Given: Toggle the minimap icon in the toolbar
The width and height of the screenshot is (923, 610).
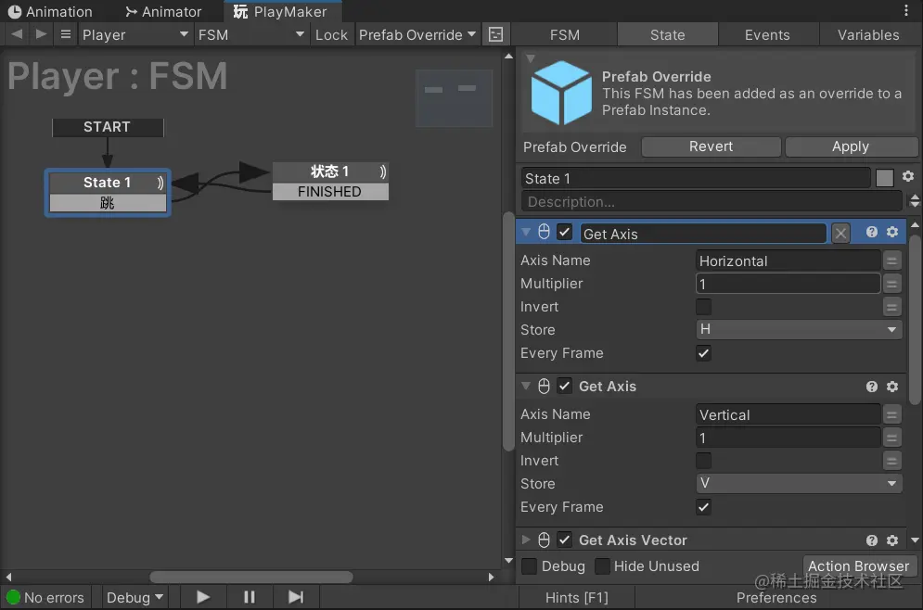Looking at the screenshot, I should pos(495,34).
